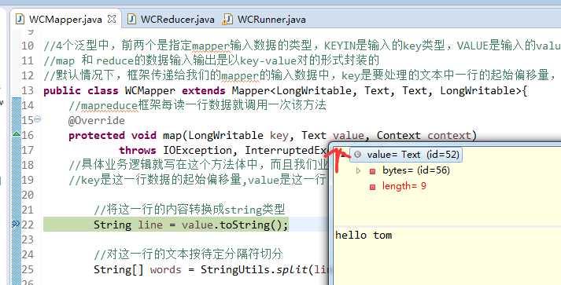Click the 'WCMapper' class name on line 13
561x285 pixels.
pos(150,91)
